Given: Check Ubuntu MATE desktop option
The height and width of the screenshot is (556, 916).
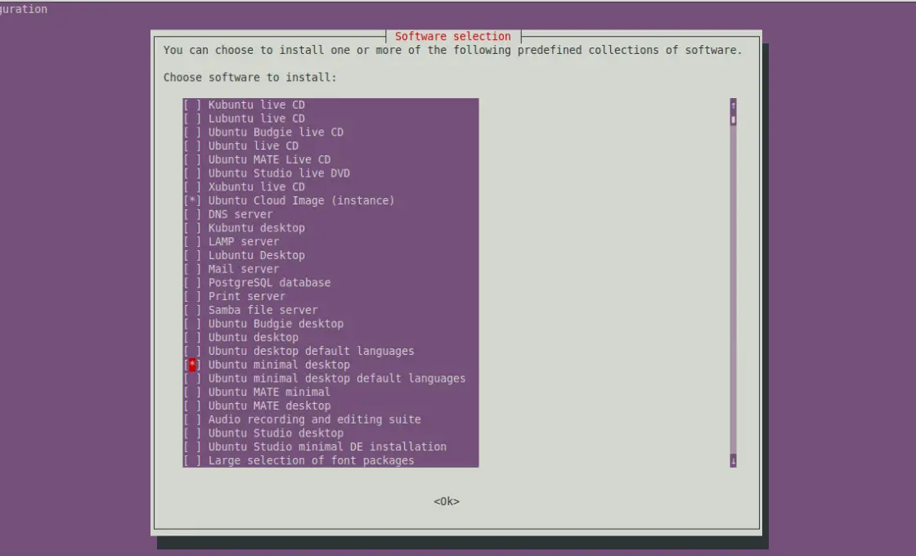Looking at the screenshot, I should pyautogui.click(x=192, y=406).
